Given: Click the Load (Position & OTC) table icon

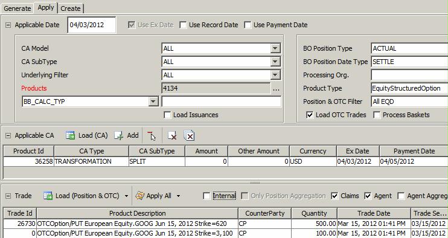Looking at the screenshot, I should [x=48, y=196].
